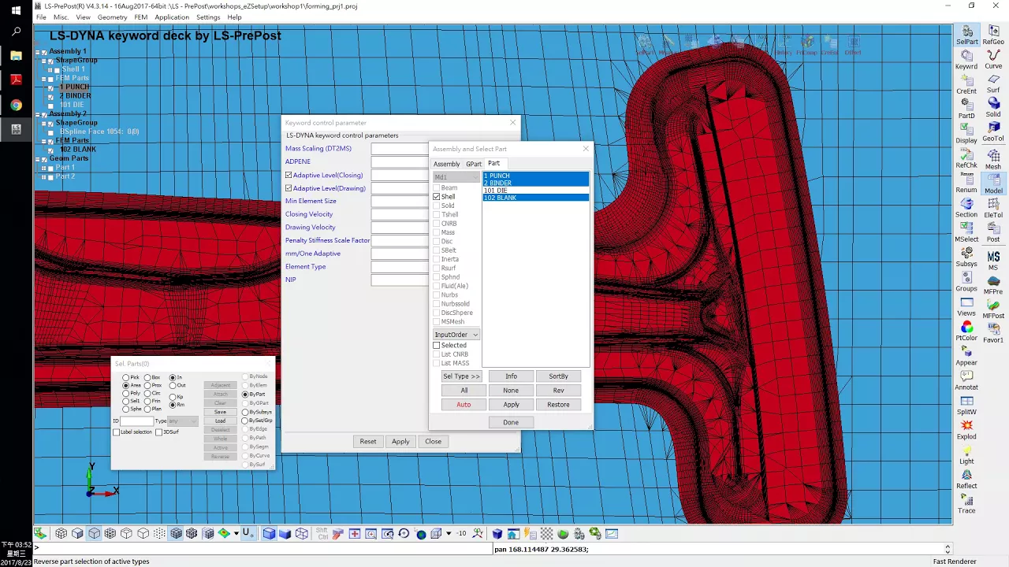Enable the 3DSurf checkbox
The width and height of the screenshot is (1009, 567).
[158, 432]
